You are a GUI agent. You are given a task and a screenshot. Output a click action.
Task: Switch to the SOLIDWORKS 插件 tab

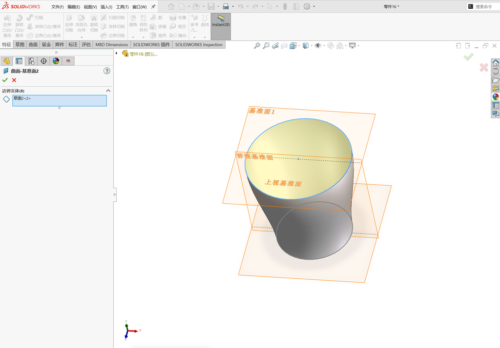pyautogui.click(x=151, y=44)
